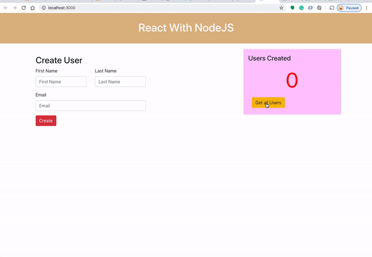
Task: Open the Grammarly extension icon
Action: coord(301,8)
